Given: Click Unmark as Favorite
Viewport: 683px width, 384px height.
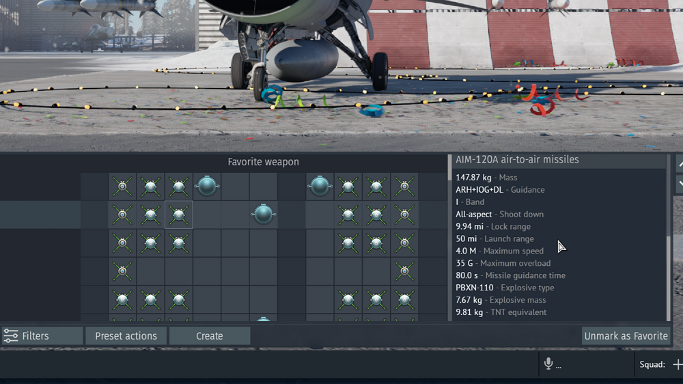Looking at the screenshot, I should [x=626, y=335].
